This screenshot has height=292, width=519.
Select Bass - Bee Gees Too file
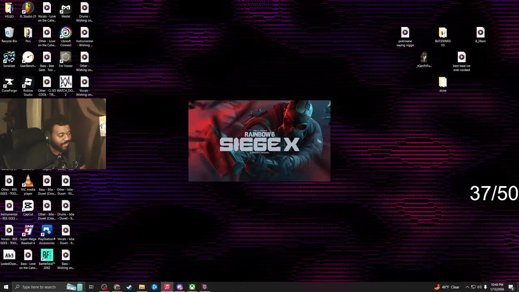(x=47, y=62)
